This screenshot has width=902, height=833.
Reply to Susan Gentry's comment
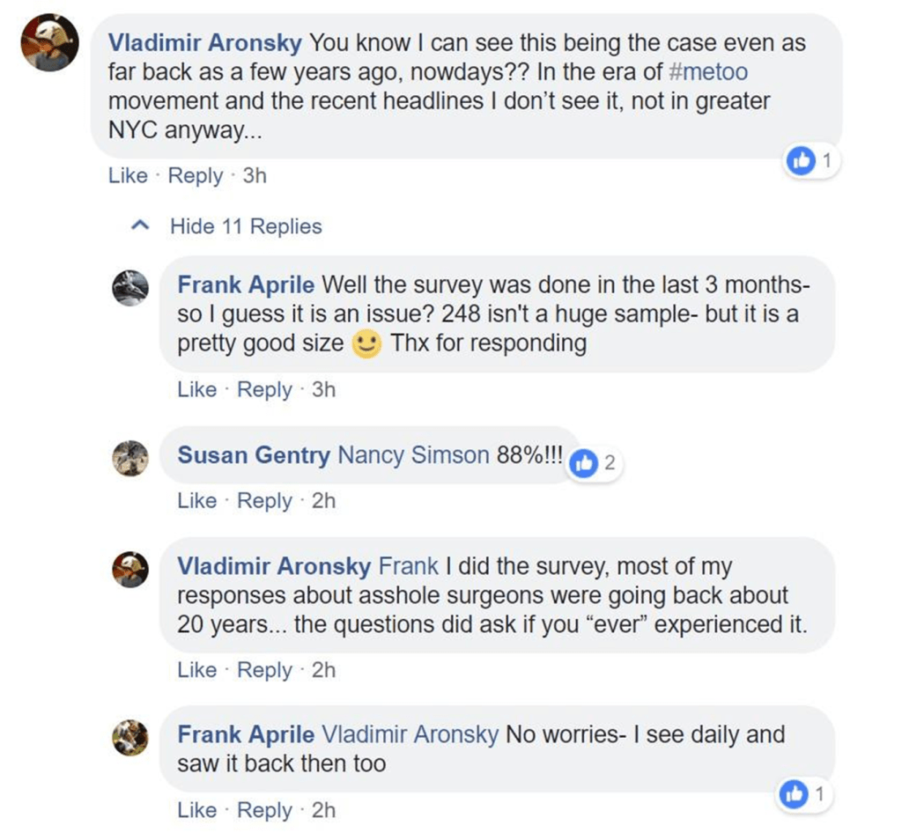[x=264, y=500]
